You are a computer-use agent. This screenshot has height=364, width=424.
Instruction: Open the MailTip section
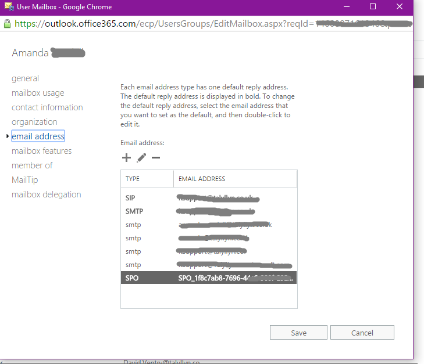[25, 180]
